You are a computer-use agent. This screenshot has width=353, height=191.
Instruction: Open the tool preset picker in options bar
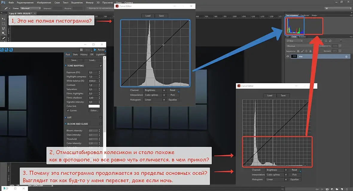pos(7,8)
